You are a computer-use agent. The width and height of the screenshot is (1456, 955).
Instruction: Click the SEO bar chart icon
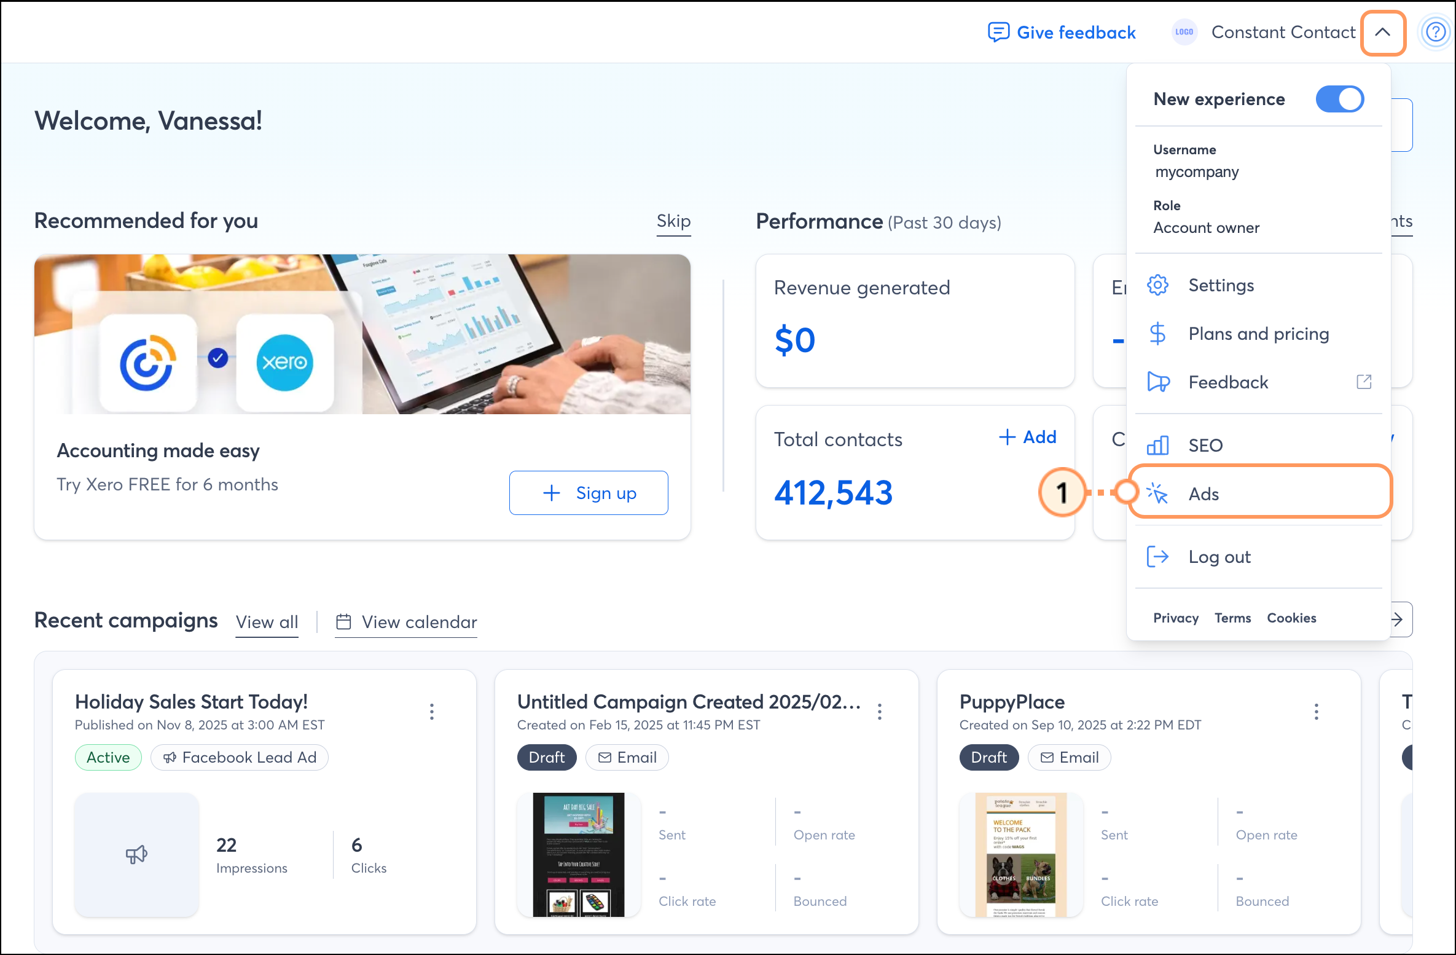click(1157, 445)
